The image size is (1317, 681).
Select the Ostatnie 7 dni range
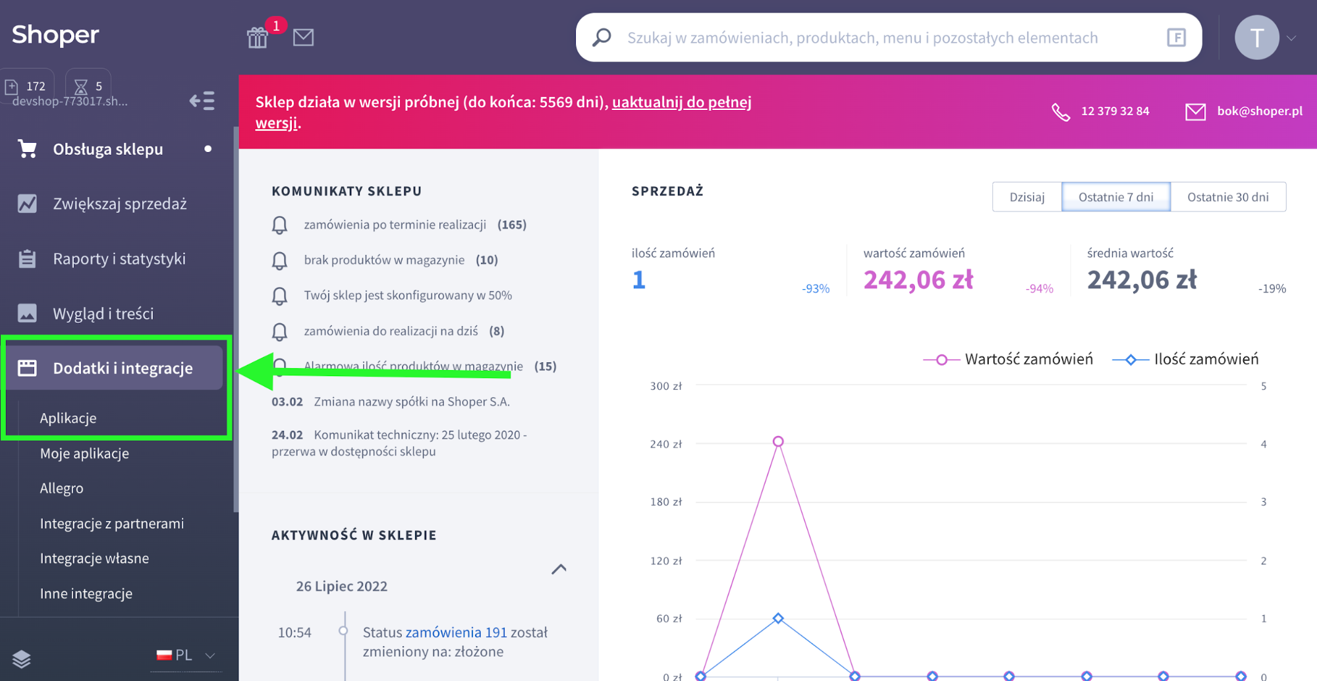(1115, 197)
